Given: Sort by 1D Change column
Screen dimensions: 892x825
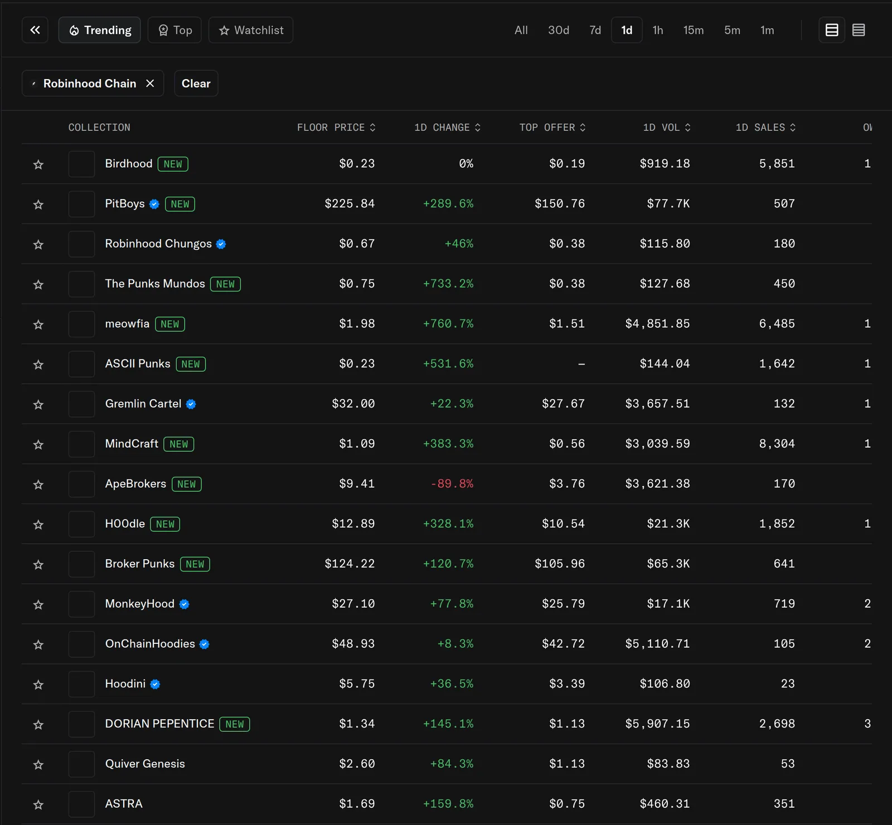Looking at the screenshot, I should click(447, 128).
